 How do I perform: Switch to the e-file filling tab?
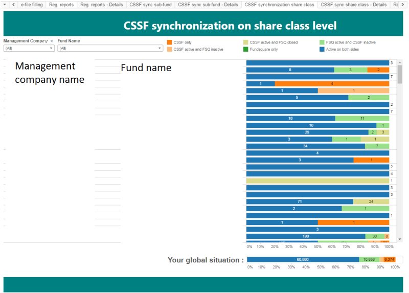(32, 5)
